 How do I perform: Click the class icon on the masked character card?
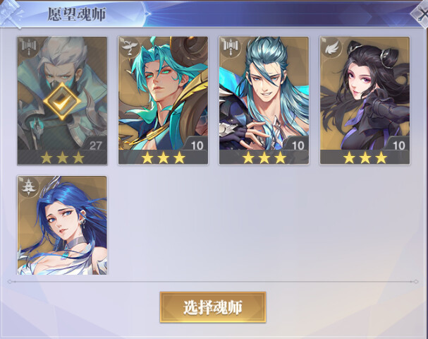click(x=28, y=46)
